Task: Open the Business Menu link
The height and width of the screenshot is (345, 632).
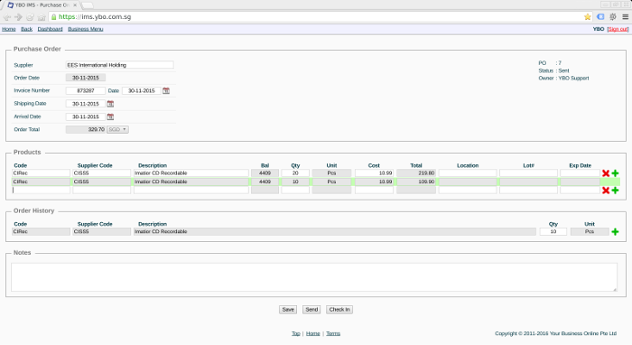Action: coord(86,29)
